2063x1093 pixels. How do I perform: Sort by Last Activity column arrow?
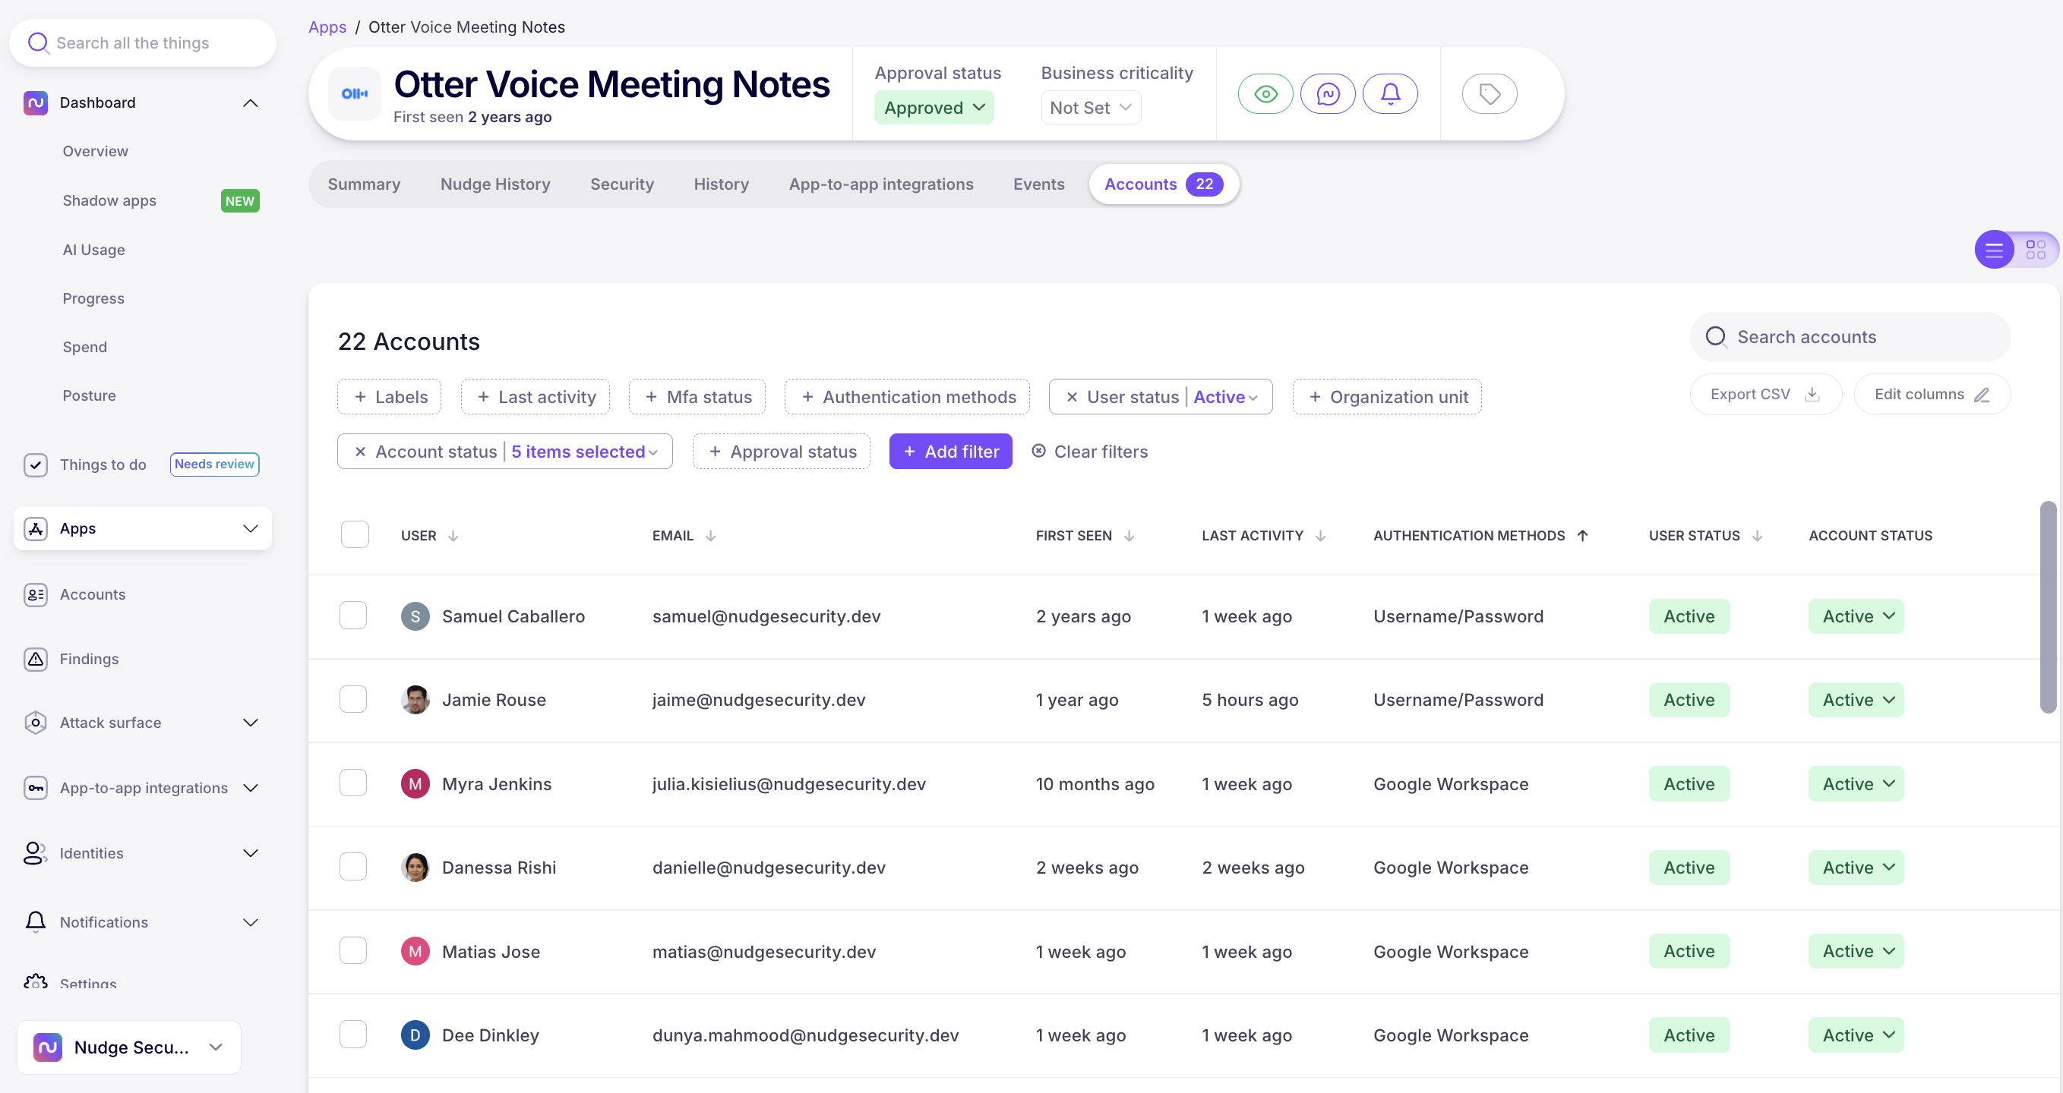pyautogui.click(x=1321, y=536)
